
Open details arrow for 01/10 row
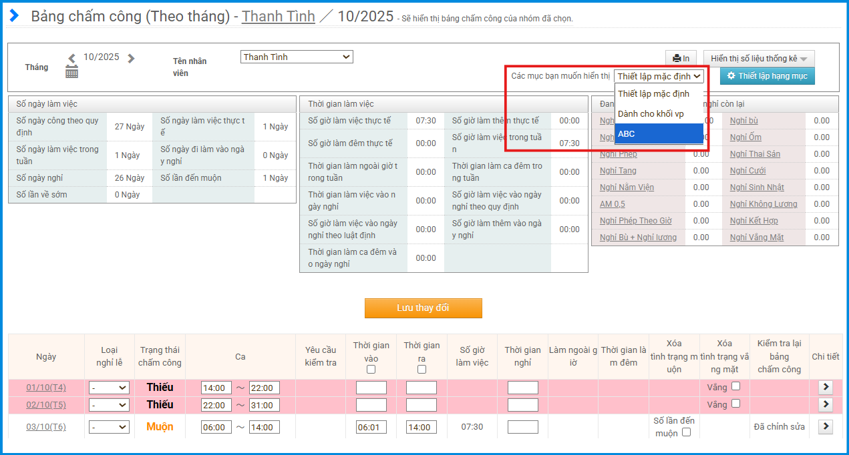click(x=825, y=387)
